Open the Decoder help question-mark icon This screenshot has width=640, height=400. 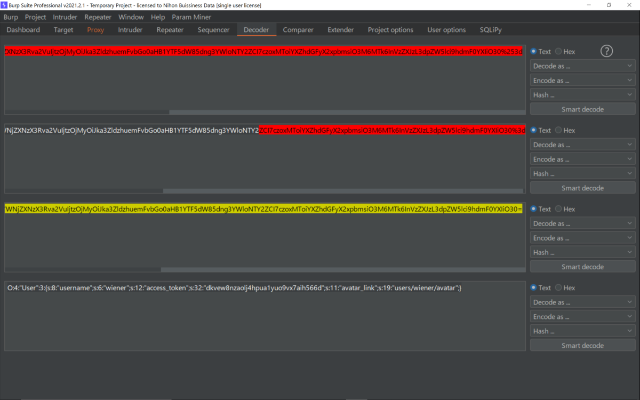606,51
